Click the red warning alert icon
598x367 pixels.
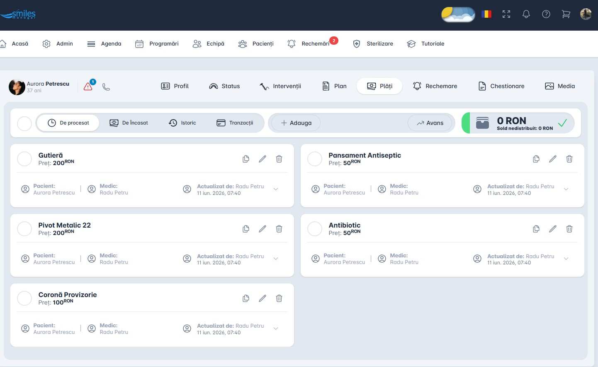88,86
